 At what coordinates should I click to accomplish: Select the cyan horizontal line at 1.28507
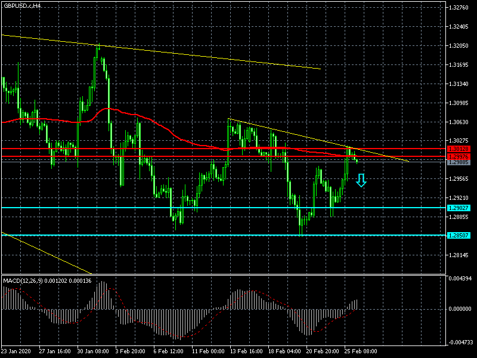coord(224,235)
